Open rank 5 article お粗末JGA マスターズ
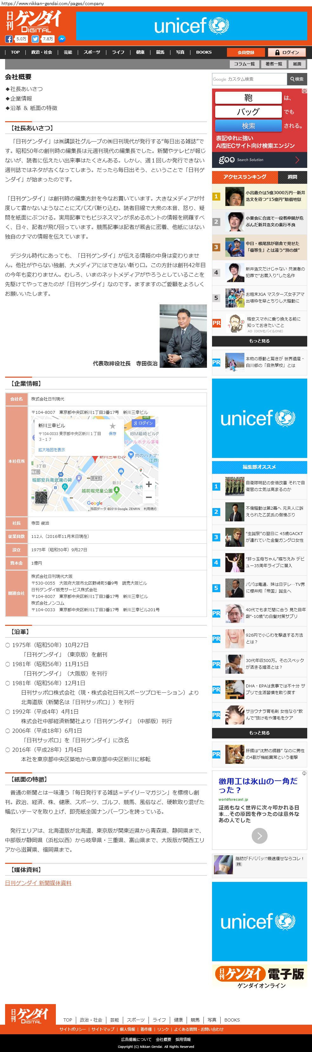Image resolution: width=312 pixels, height=1052 pixels. pyautogui.click(x=275, y=298)
